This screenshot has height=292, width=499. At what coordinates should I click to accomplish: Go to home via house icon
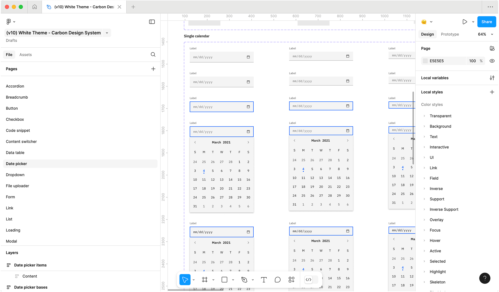(35, 7)
